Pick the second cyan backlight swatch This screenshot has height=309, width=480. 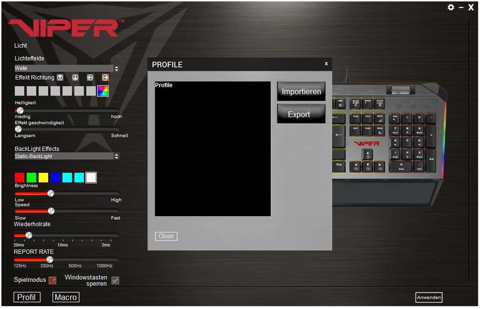(x=79, y=178)
